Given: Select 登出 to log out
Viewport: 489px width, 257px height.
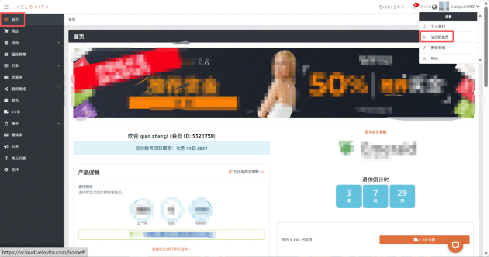Looking at the screenshot, I should 434,58.
